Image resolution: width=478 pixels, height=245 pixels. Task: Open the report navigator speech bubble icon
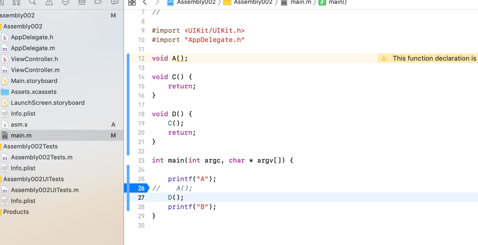[114, 2]
